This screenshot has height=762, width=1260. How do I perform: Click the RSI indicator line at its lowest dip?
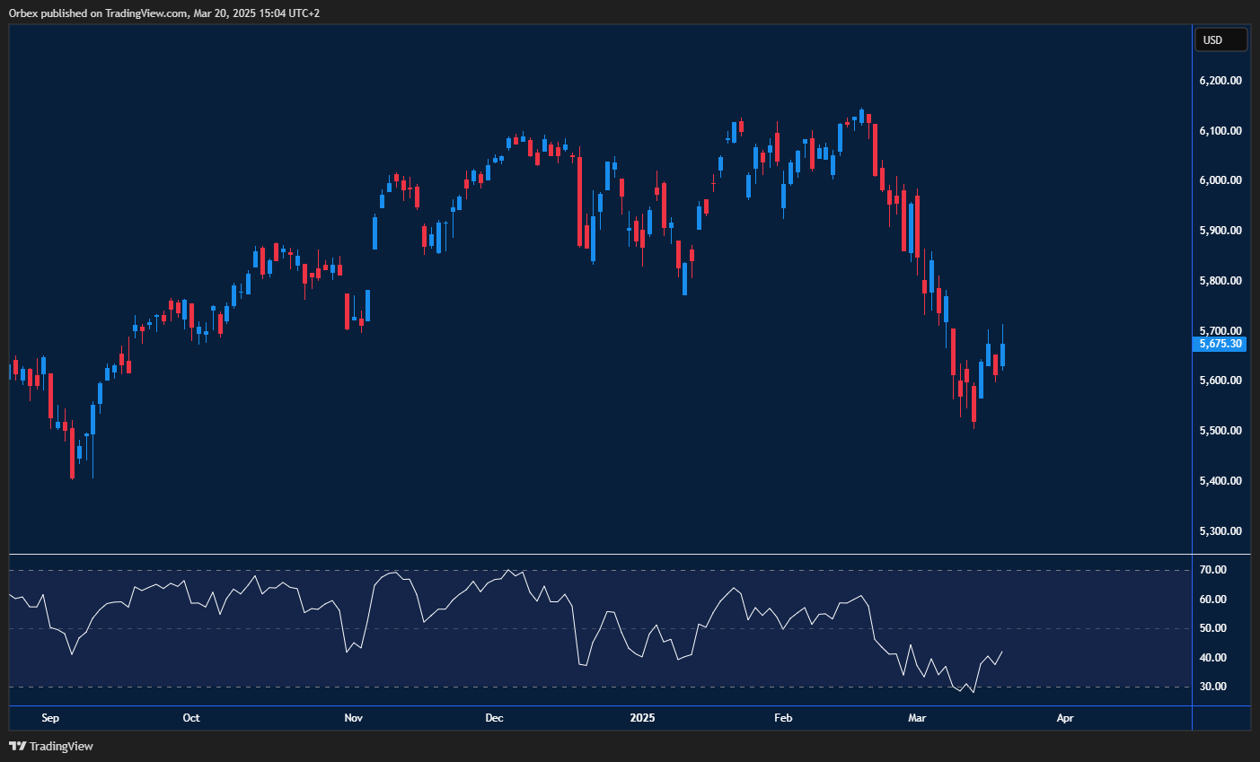[972, 691]
